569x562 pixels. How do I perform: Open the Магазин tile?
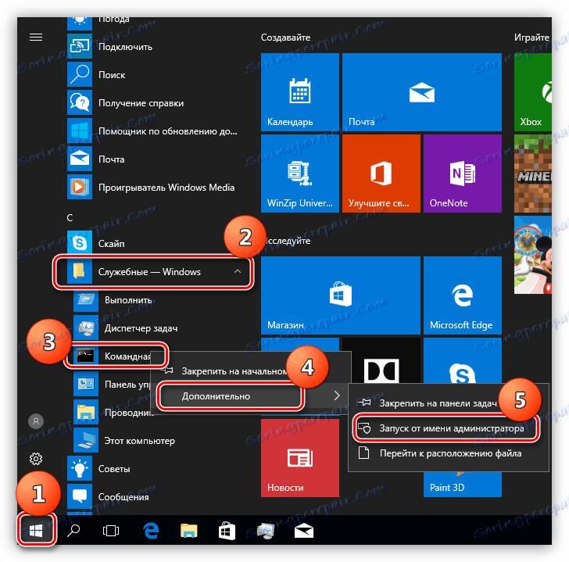(341, 295)
